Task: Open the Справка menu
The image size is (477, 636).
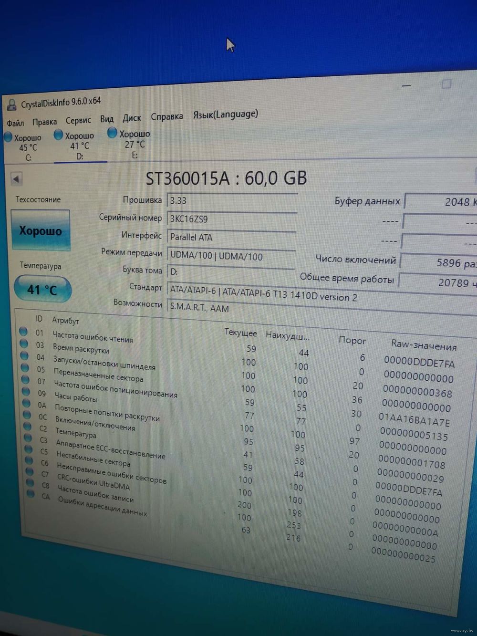Action: pyautogui.click(x=166, y=116)
